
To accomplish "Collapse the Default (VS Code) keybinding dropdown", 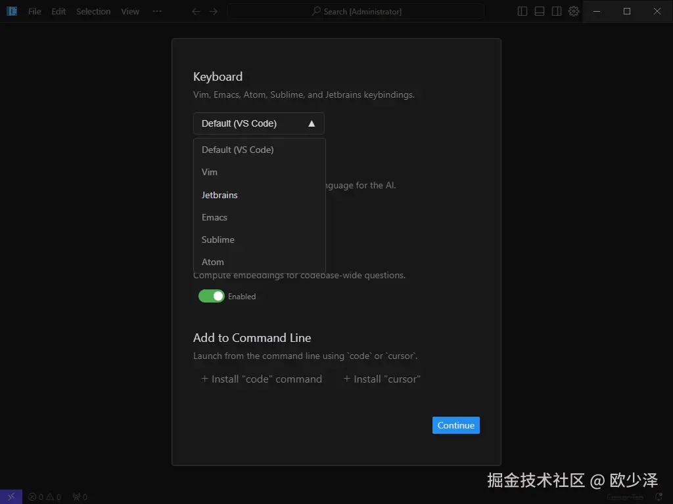I will pyautogui.click(x=259, y=123).
